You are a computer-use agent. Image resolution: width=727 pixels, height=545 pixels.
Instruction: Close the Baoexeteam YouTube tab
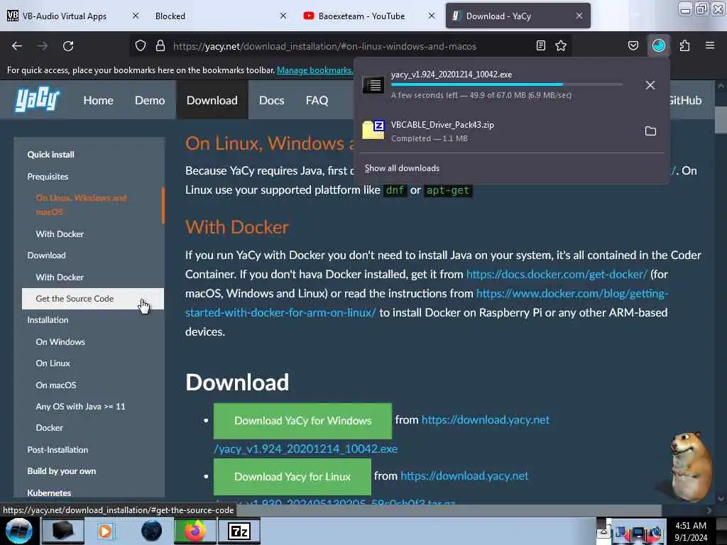pos(432,16)
